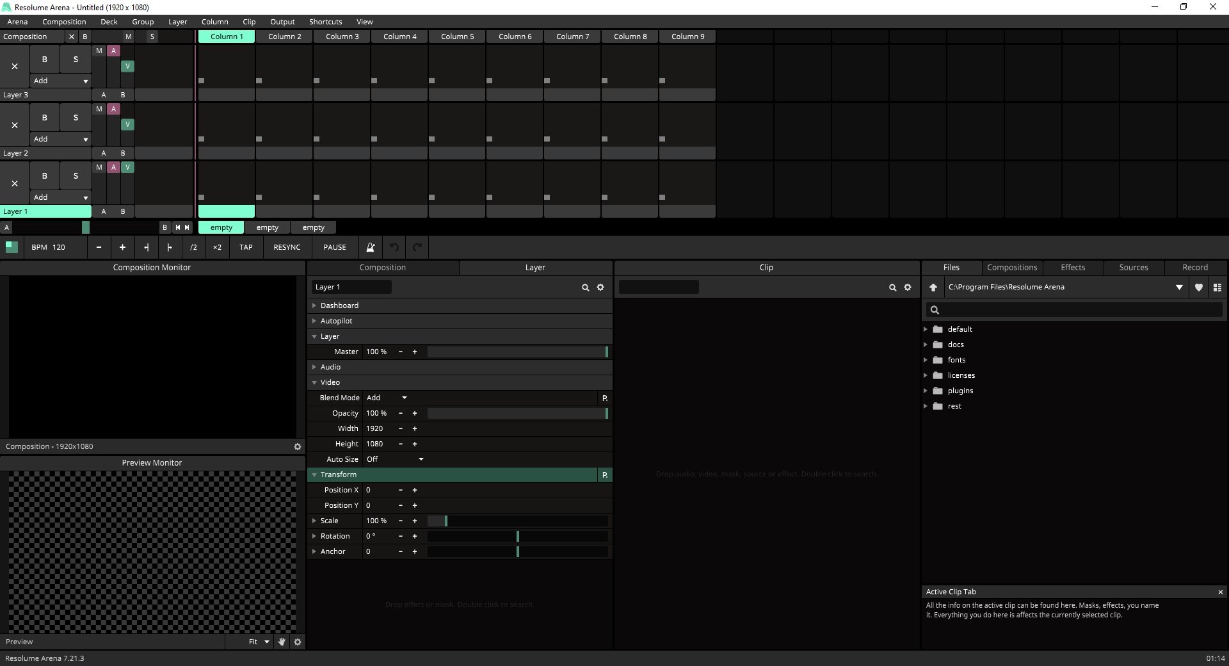Switch the file browser to list/grid view
This screenshot has height=666, width=1229.
[1217, 288]
